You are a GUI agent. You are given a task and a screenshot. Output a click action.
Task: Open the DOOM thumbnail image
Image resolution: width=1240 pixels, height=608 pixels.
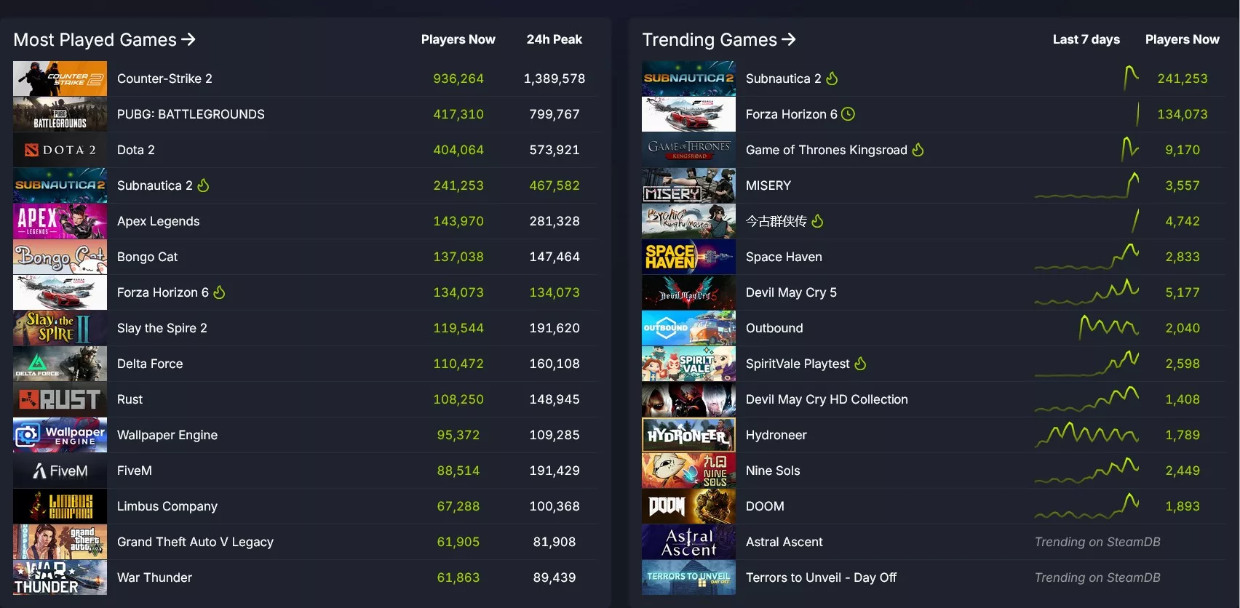688,506
